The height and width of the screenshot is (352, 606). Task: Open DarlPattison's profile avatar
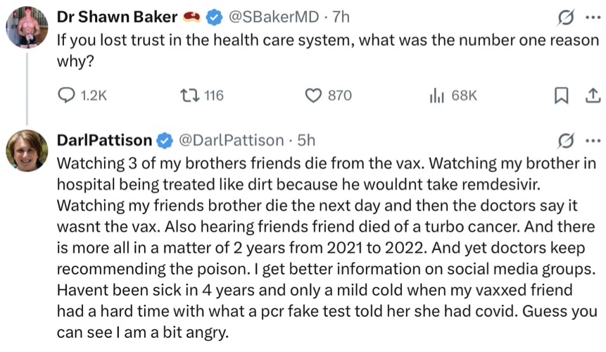(27, 150)
